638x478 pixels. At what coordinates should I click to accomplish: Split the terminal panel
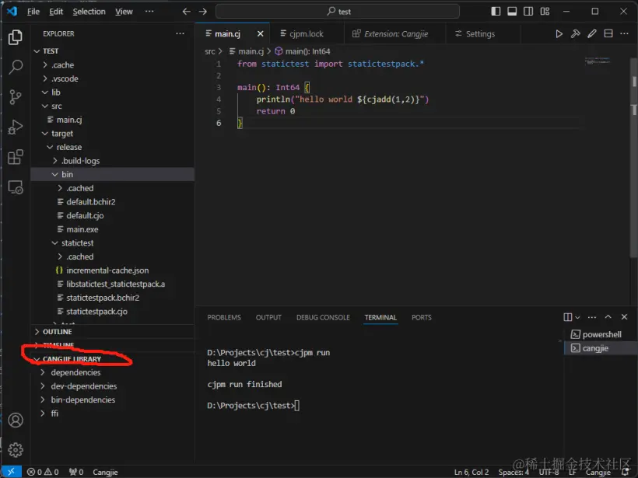[x=568, y=317]
